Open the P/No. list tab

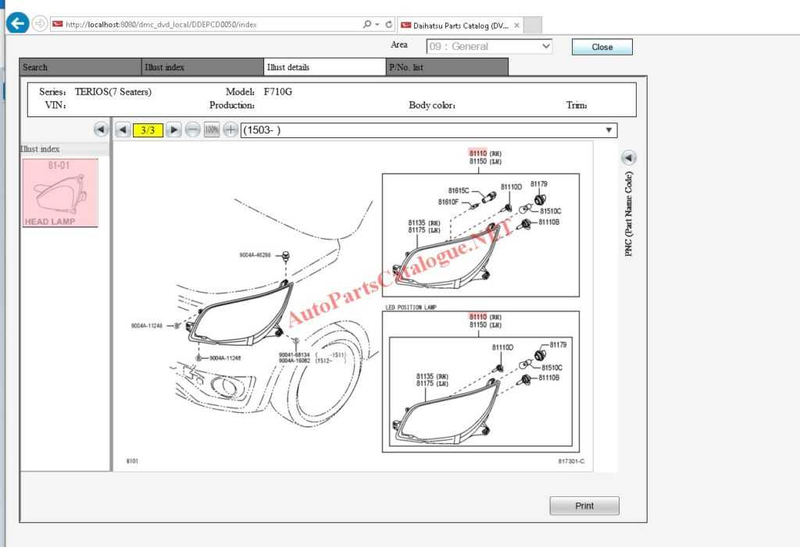click(x=447, y=67)
